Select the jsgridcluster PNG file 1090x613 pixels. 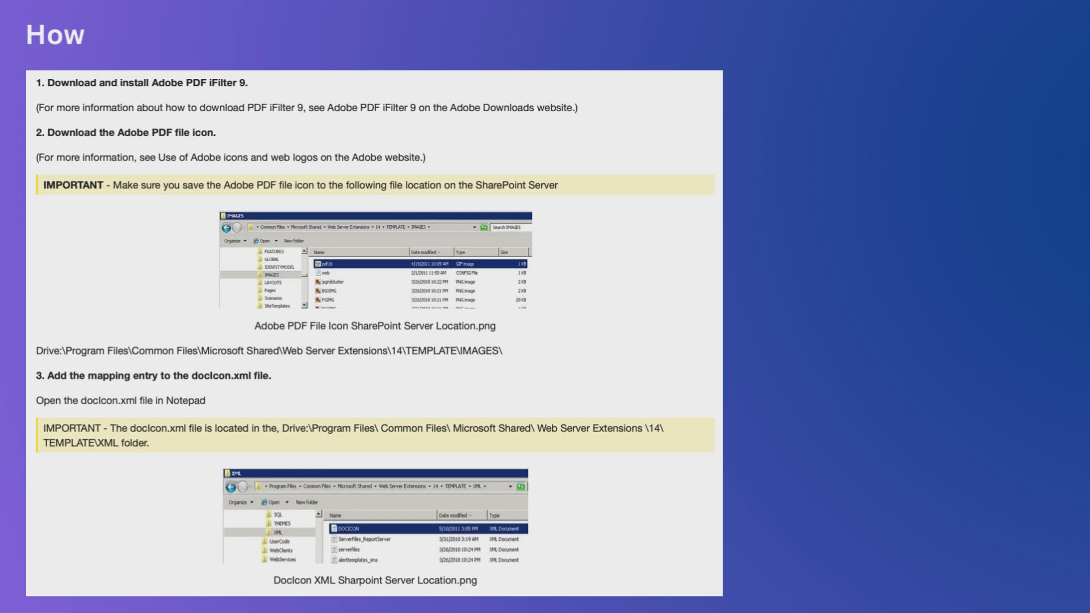coord(332,282)
